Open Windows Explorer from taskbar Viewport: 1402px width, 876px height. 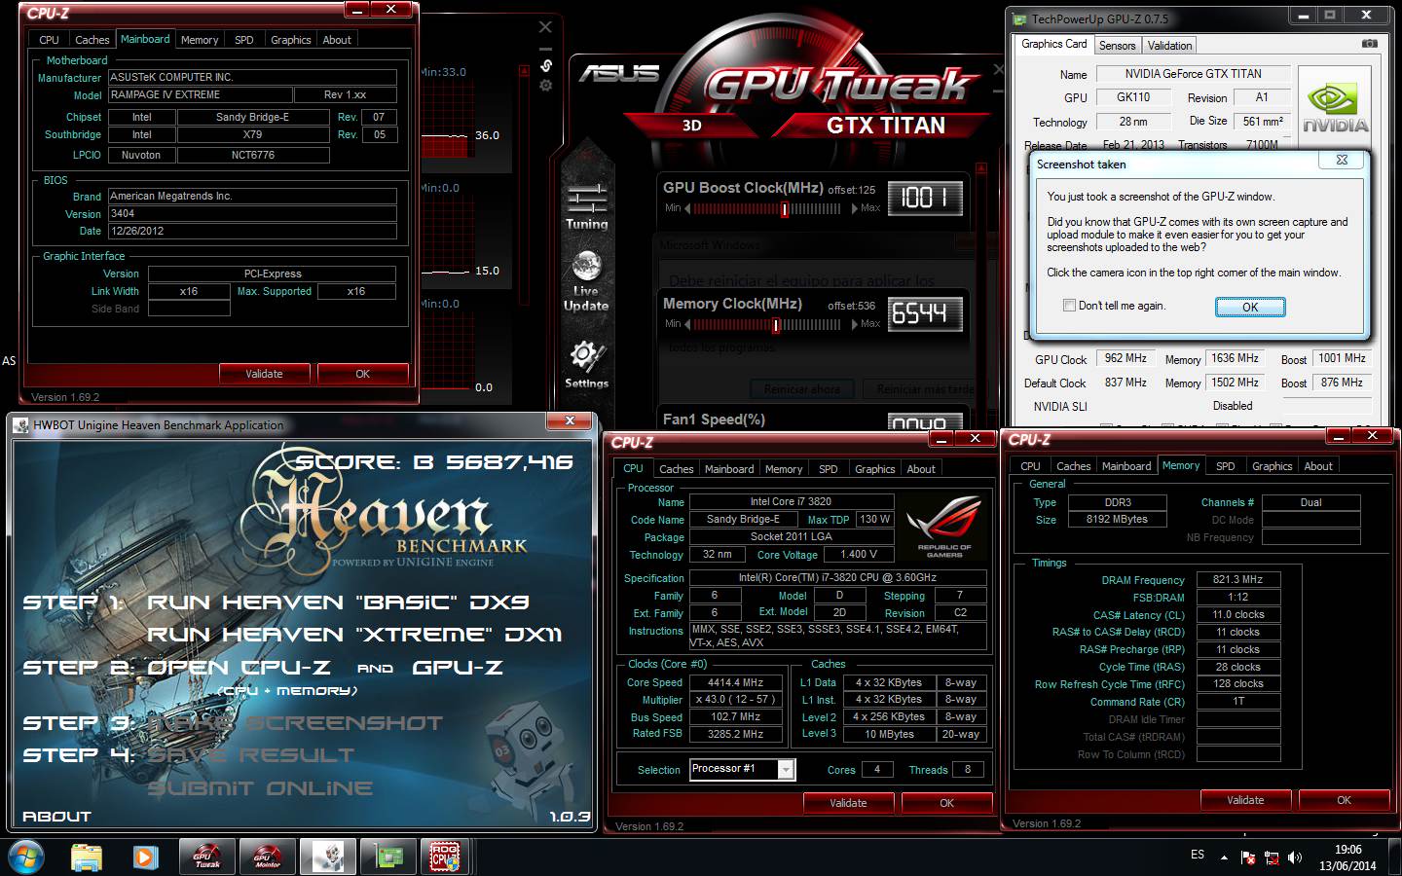tap(87, 857)
